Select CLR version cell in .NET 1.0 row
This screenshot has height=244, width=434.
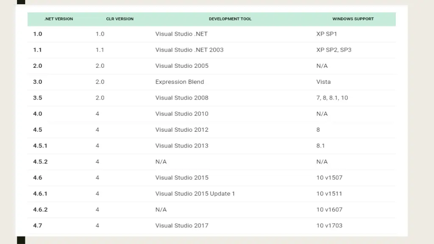[x=100, y=34]
